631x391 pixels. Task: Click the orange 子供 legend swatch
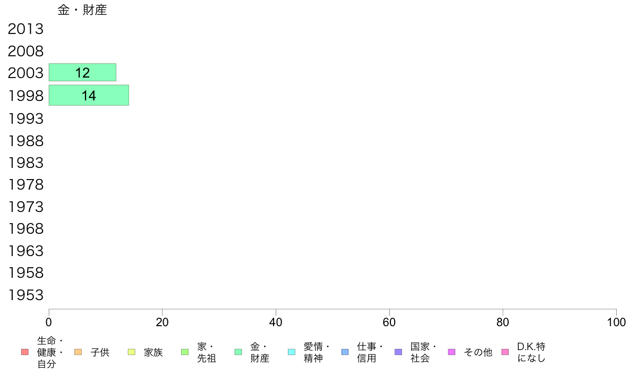coord(78,352)
